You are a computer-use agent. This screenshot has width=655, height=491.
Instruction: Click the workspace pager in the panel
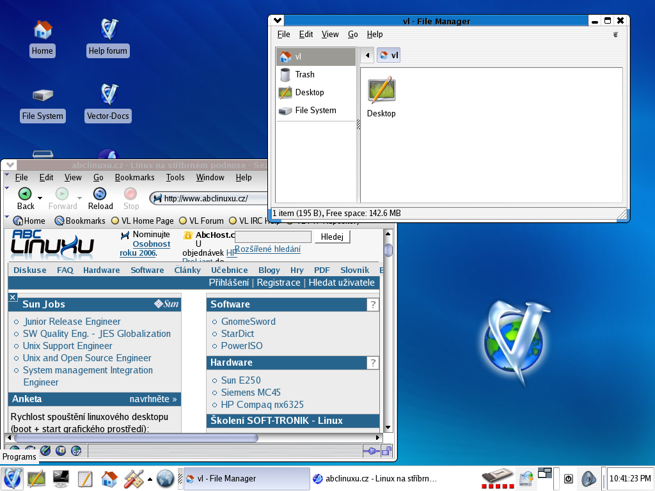pyautogui.click(x=545, y=474)
